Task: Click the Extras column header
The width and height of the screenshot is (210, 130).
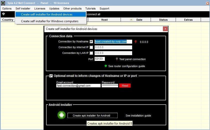Action: (x=188, y=20)
